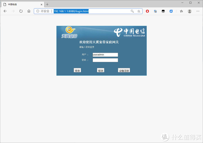Screen dimensions: 203x143
Task: Open a new tab with plus button
Action: coord(47,4)
